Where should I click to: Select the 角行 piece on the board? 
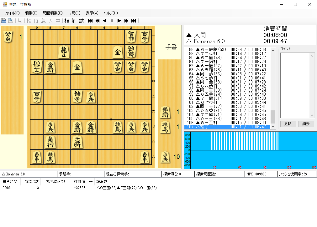[50, 142]
